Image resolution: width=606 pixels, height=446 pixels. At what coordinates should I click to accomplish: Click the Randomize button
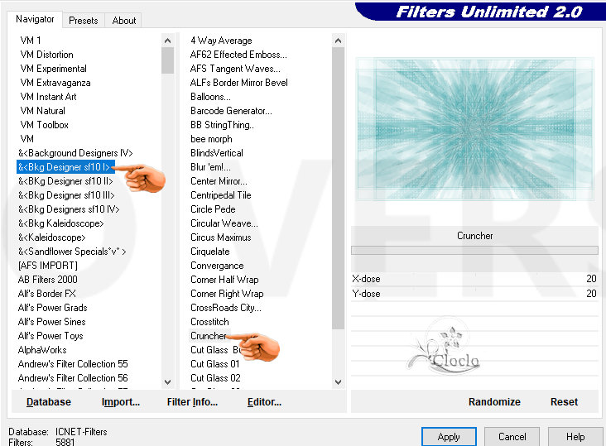tap(494, 402)
